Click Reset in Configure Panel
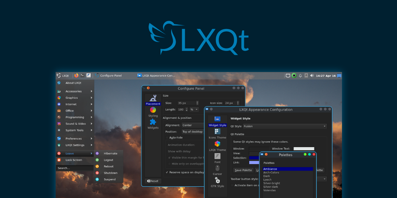The height and width of the screenshot is (198, 397). pyautogui.click(x=153, y=181)
